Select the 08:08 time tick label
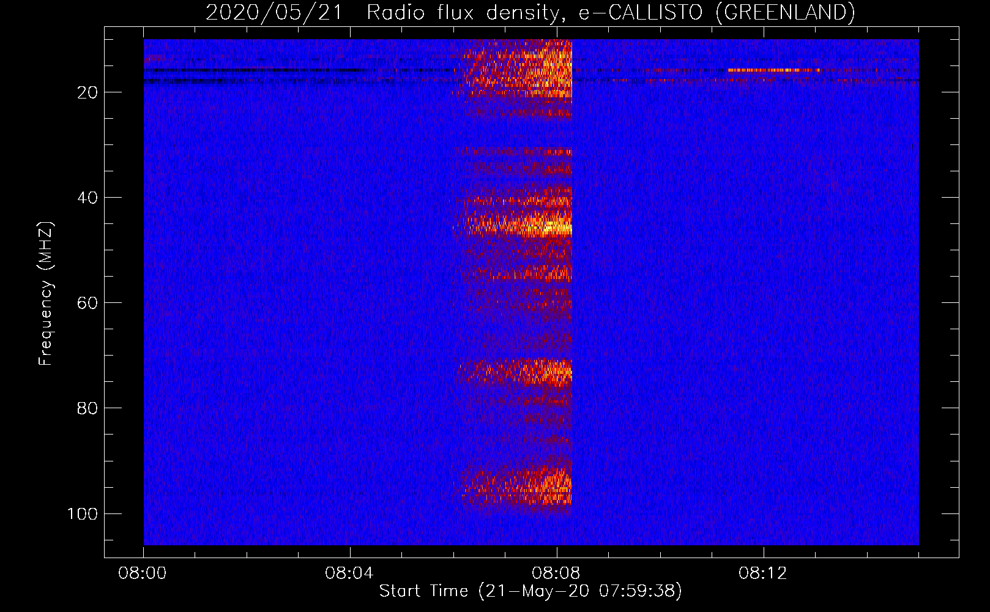 click(556, 573)
